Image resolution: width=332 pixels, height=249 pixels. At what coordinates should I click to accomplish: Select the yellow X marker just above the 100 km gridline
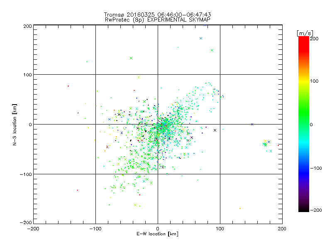(139, 77)
